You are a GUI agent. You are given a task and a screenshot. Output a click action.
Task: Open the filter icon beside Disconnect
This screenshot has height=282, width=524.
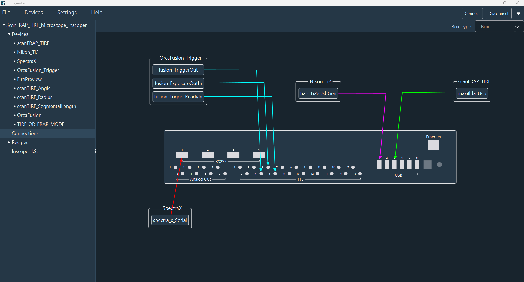click(x=519, y=13)
